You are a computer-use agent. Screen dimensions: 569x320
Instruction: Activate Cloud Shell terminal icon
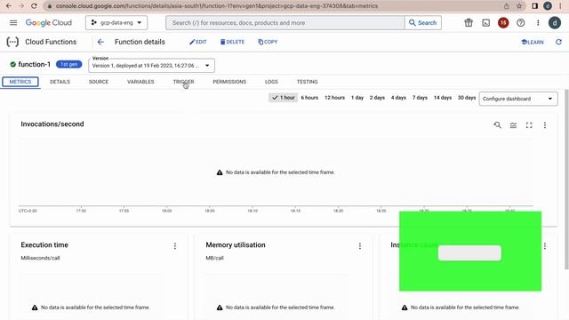pos(486,22)
